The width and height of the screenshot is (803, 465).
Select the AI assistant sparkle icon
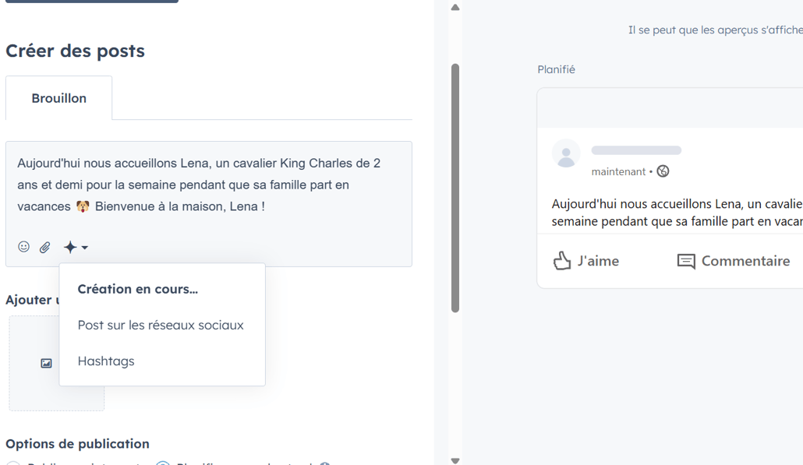click(69, 247)
